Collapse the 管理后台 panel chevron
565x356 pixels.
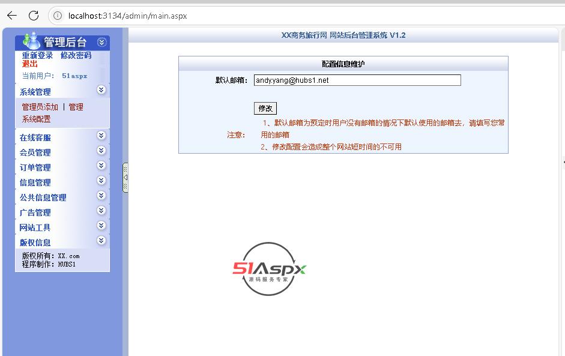[x=101, y=43]
